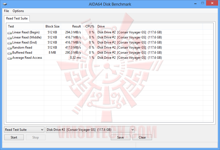This screenshot has height=150, width=220.
Task: Select the Read Test Suite tab
Action: (17, 18)
